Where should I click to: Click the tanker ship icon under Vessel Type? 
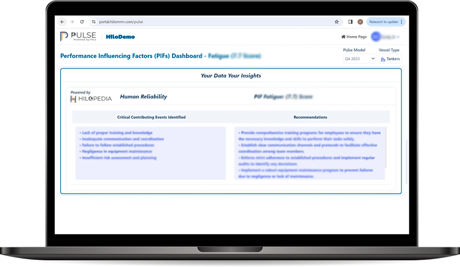click(383, 59)
